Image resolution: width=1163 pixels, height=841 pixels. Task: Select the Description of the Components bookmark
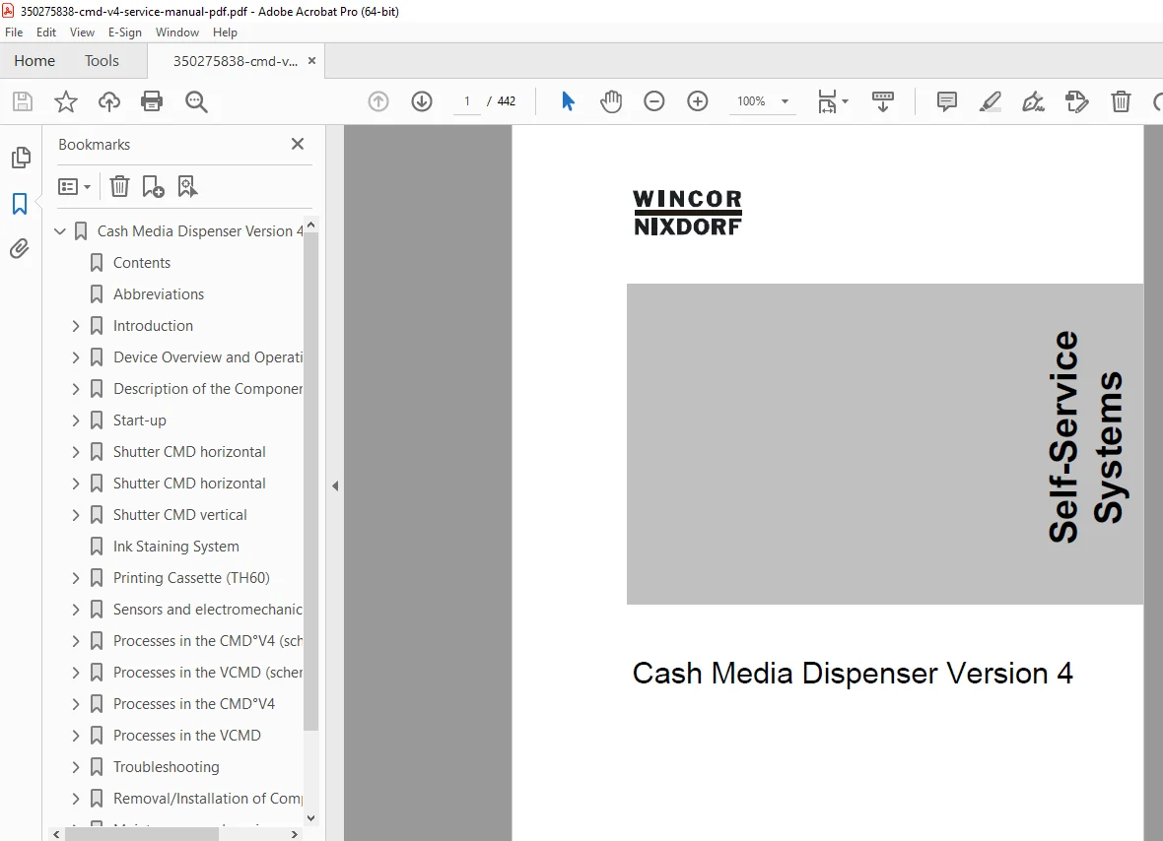point(208,389)
